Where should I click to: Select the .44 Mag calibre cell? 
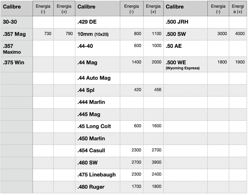pos(87,62)
